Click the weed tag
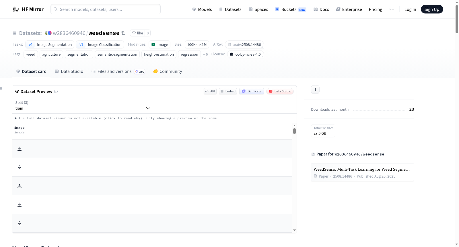 click(x=31, y=54)
